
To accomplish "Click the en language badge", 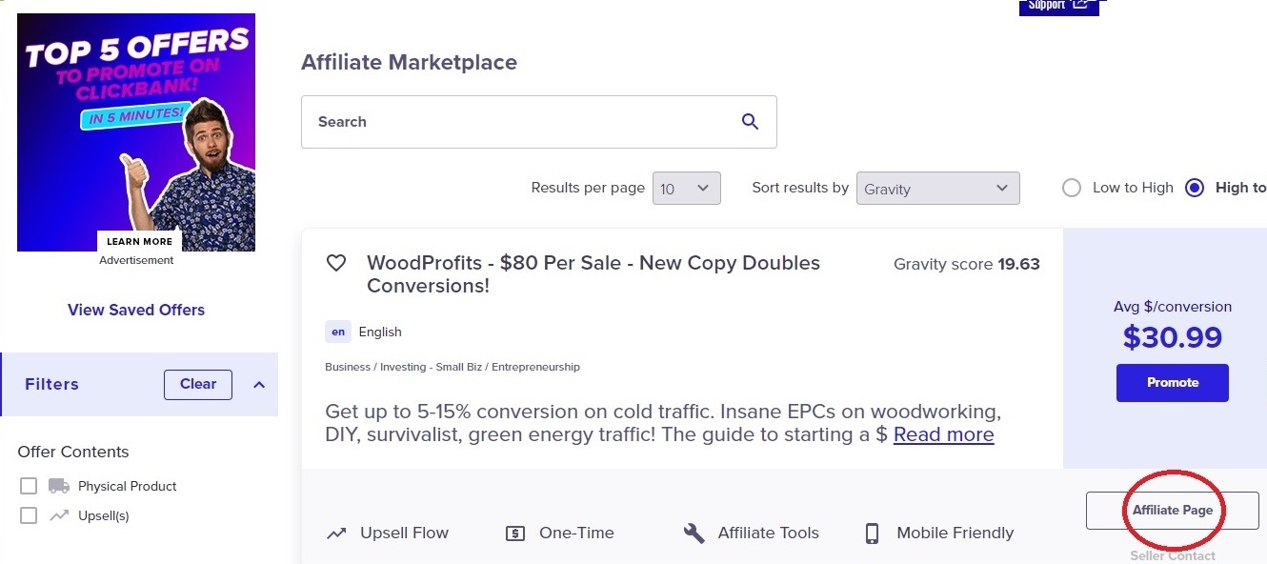I will tap(337, 332).
